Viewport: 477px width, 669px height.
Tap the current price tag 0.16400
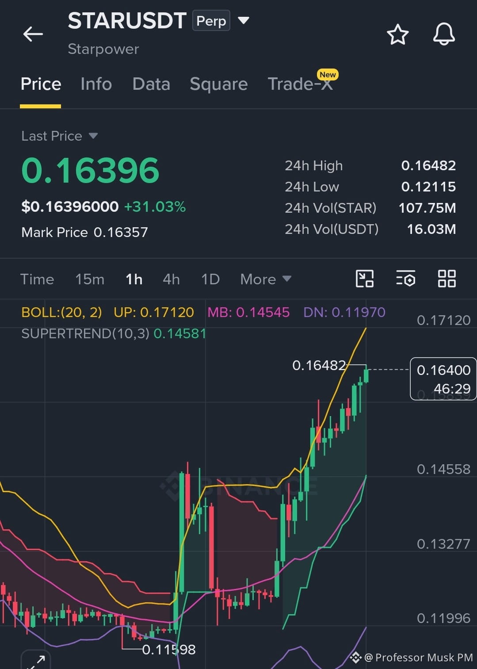coord(443,378)
